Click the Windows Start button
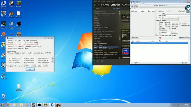This screenshot has width=191, height=107. 3,105
